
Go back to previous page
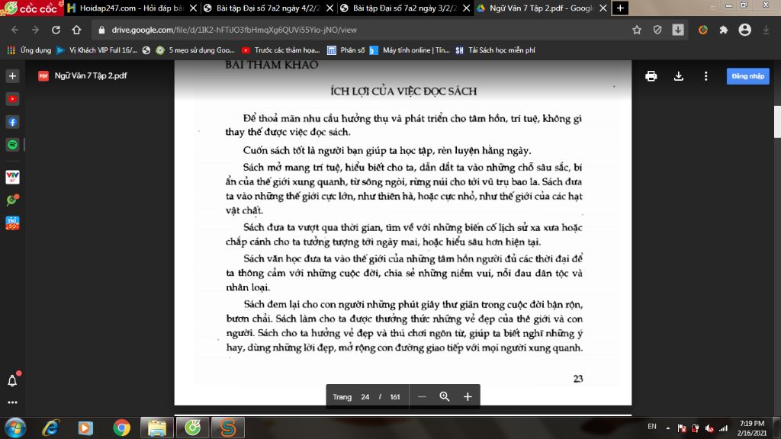pyautogui.click(x=15, y=30)
